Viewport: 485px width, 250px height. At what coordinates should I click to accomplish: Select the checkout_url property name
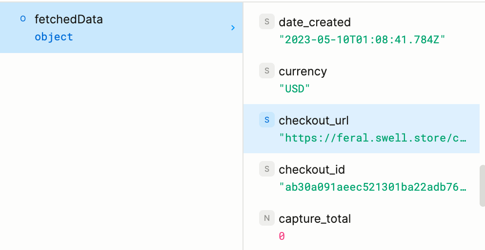click(314, 121)
